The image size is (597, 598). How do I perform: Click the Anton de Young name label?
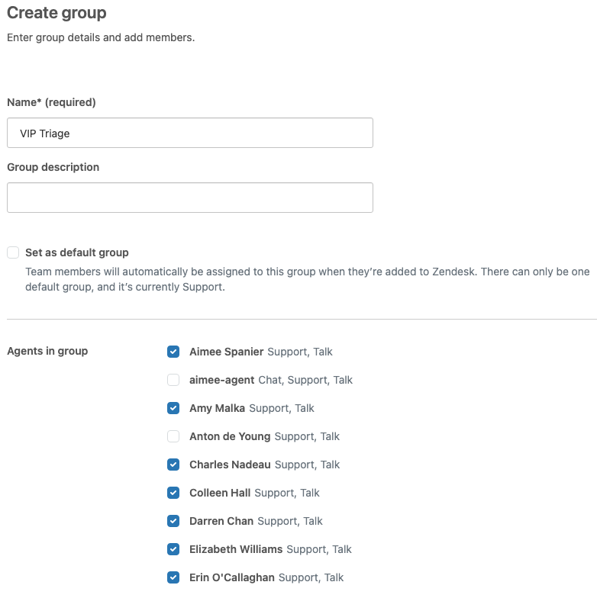point(230,436)
